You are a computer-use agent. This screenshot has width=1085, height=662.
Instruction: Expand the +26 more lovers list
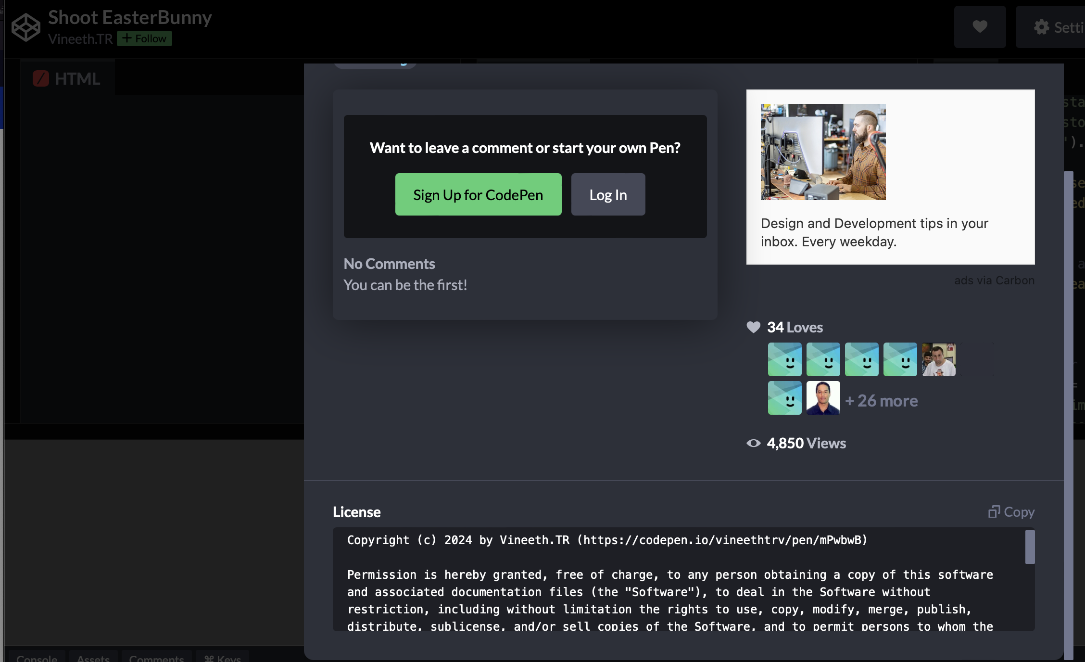[882, 401]
